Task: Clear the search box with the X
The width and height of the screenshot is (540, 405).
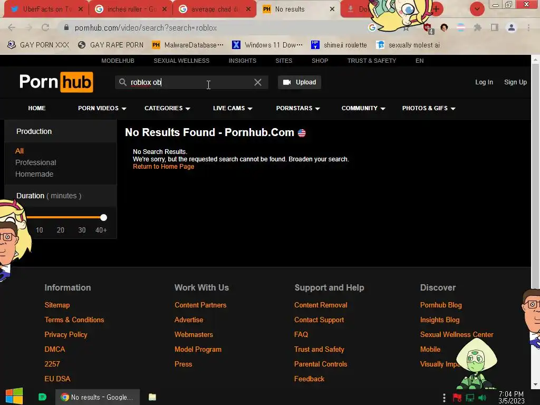Action: tap(257, 82)
